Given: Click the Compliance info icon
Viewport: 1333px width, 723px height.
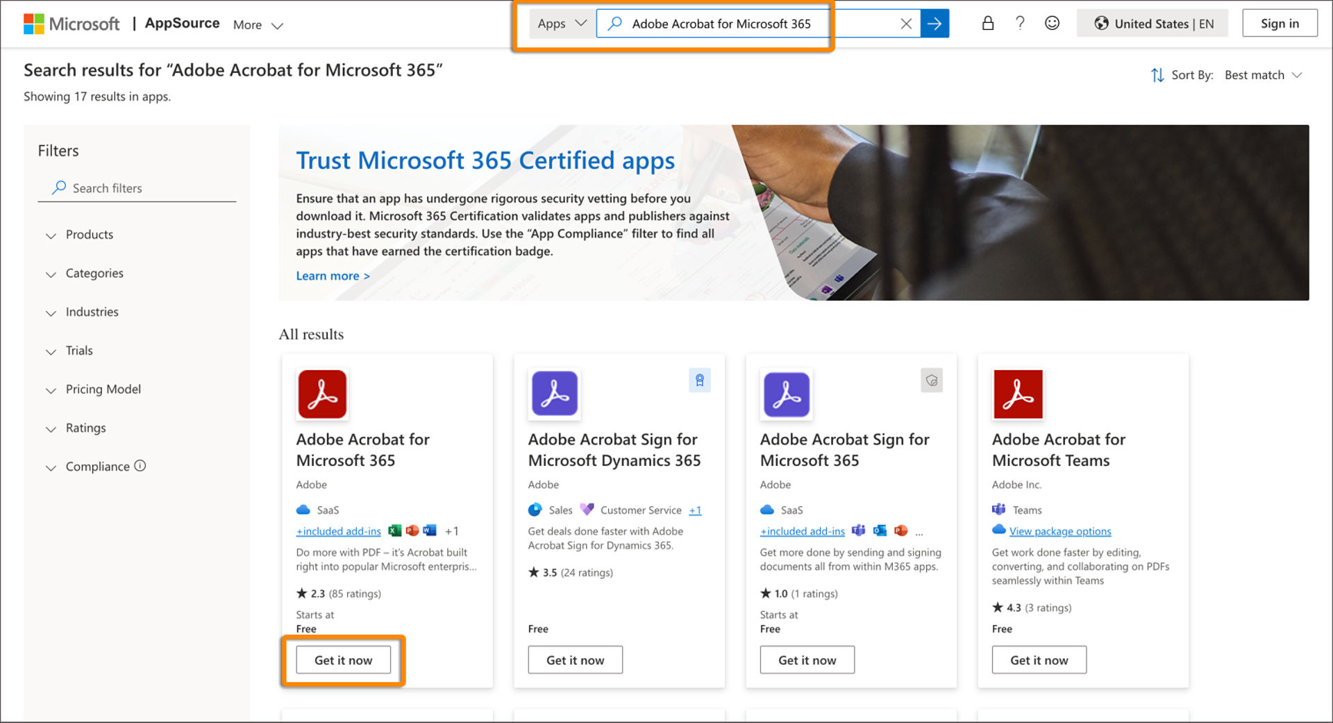Looking at the screenshot, I should click(x=140, y=466).
